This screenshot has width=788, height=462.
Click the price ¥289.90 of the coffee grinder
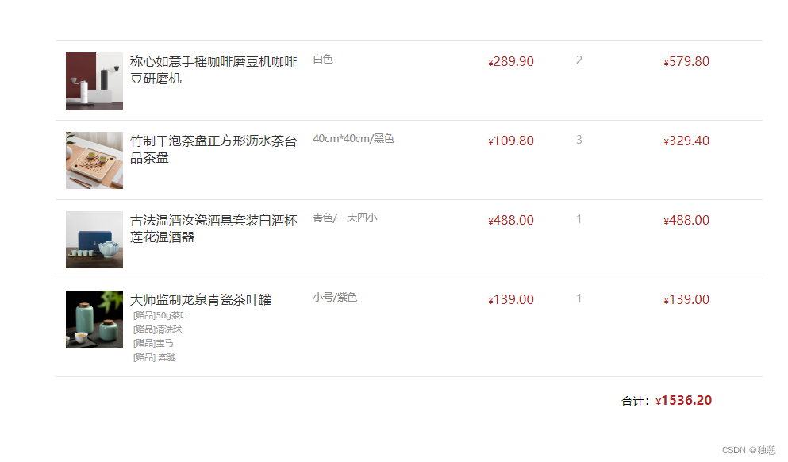click(511, 61)
